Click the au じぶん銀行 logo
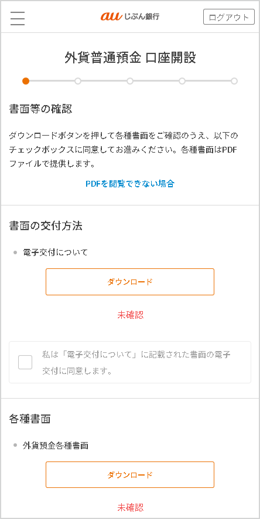260x519 pixels. click(130, 16)
